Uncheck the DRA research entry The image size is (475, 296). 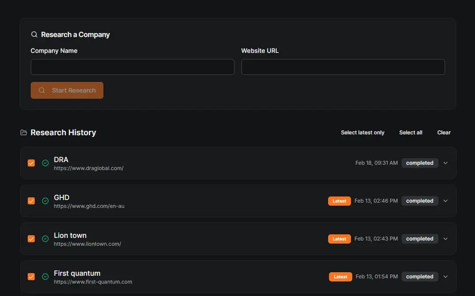coord(31,163)
